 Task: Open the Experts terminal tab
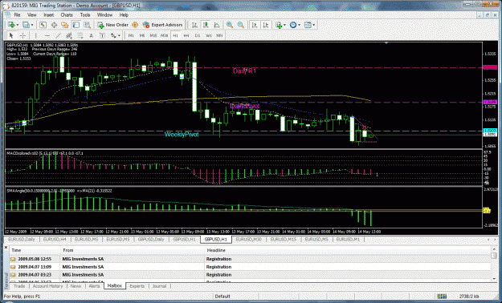[137, 286]
